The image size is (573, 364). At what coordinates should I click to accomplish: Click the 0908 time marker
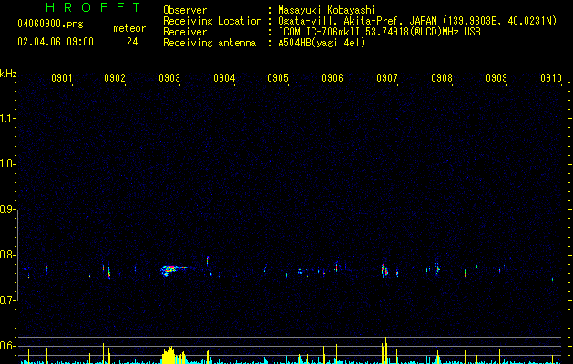tap(442, 78)
